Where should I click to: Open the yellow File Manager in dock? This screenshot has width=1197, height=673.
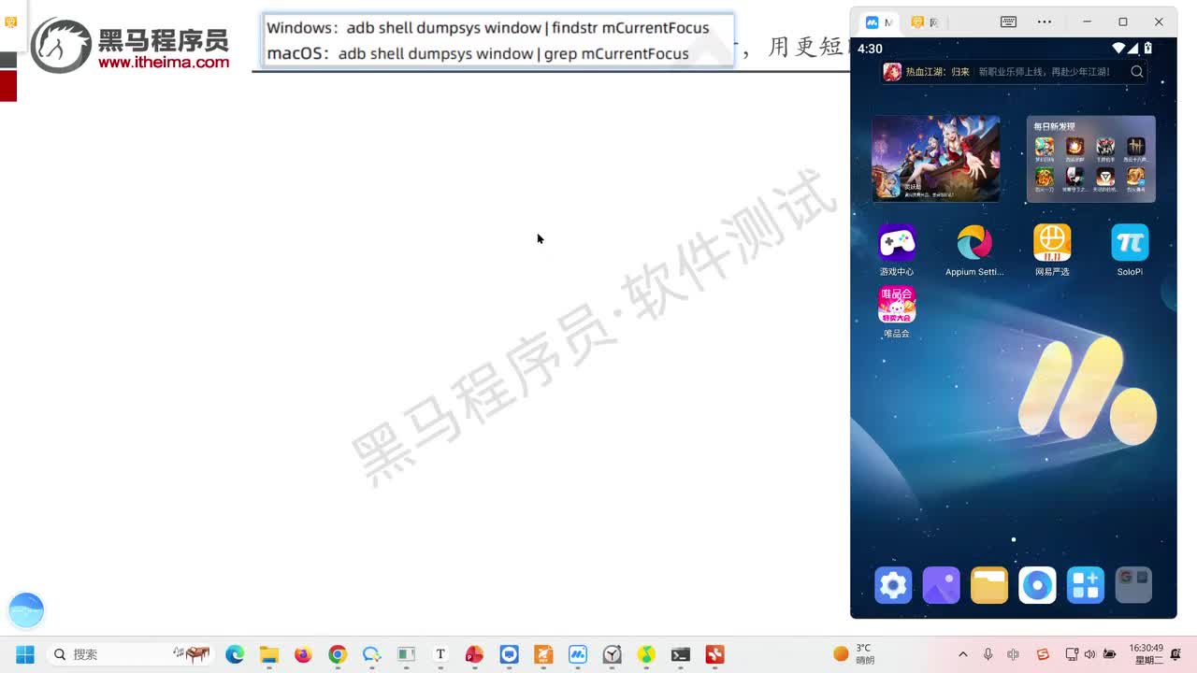[989, 585]
